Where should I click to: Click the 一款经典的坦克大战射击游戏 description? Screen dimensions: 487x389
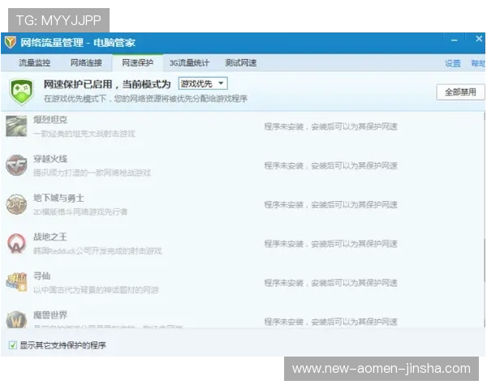click(x=84, y=134)
